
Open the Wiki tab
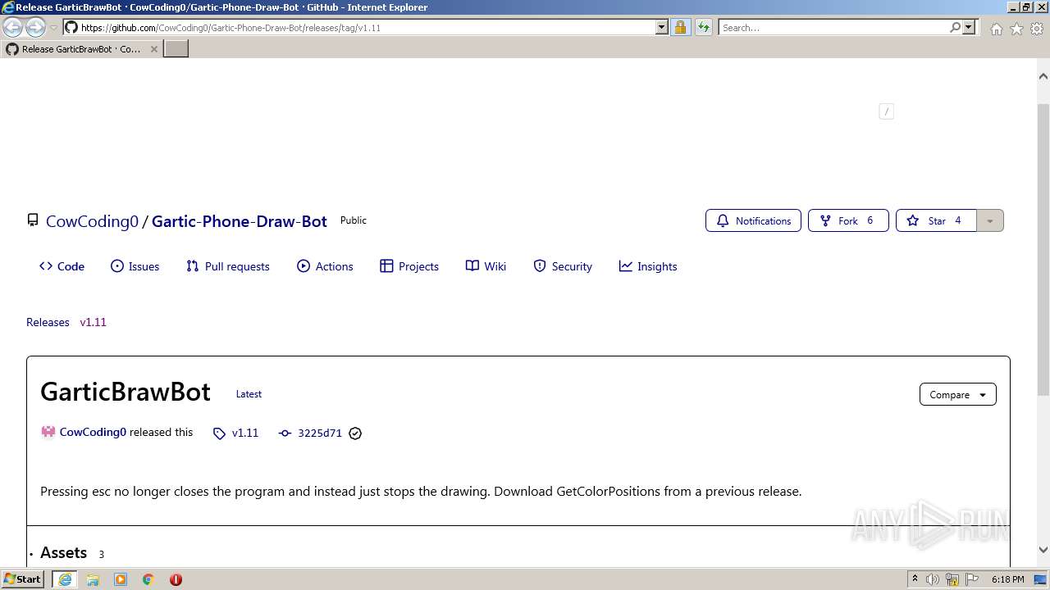486,266
